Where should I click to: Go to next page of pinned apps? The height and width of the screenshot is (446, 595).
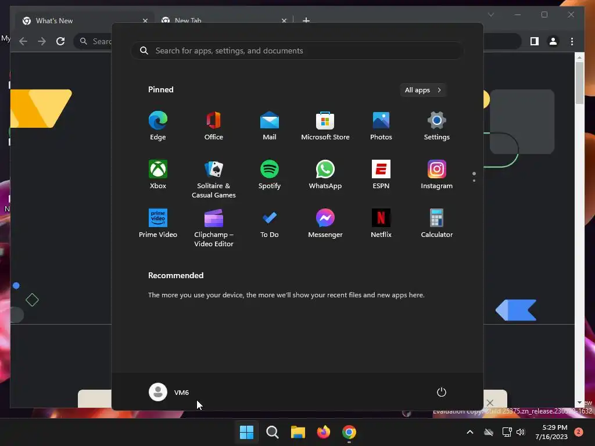pyautogui.click(x=474, y=181)
